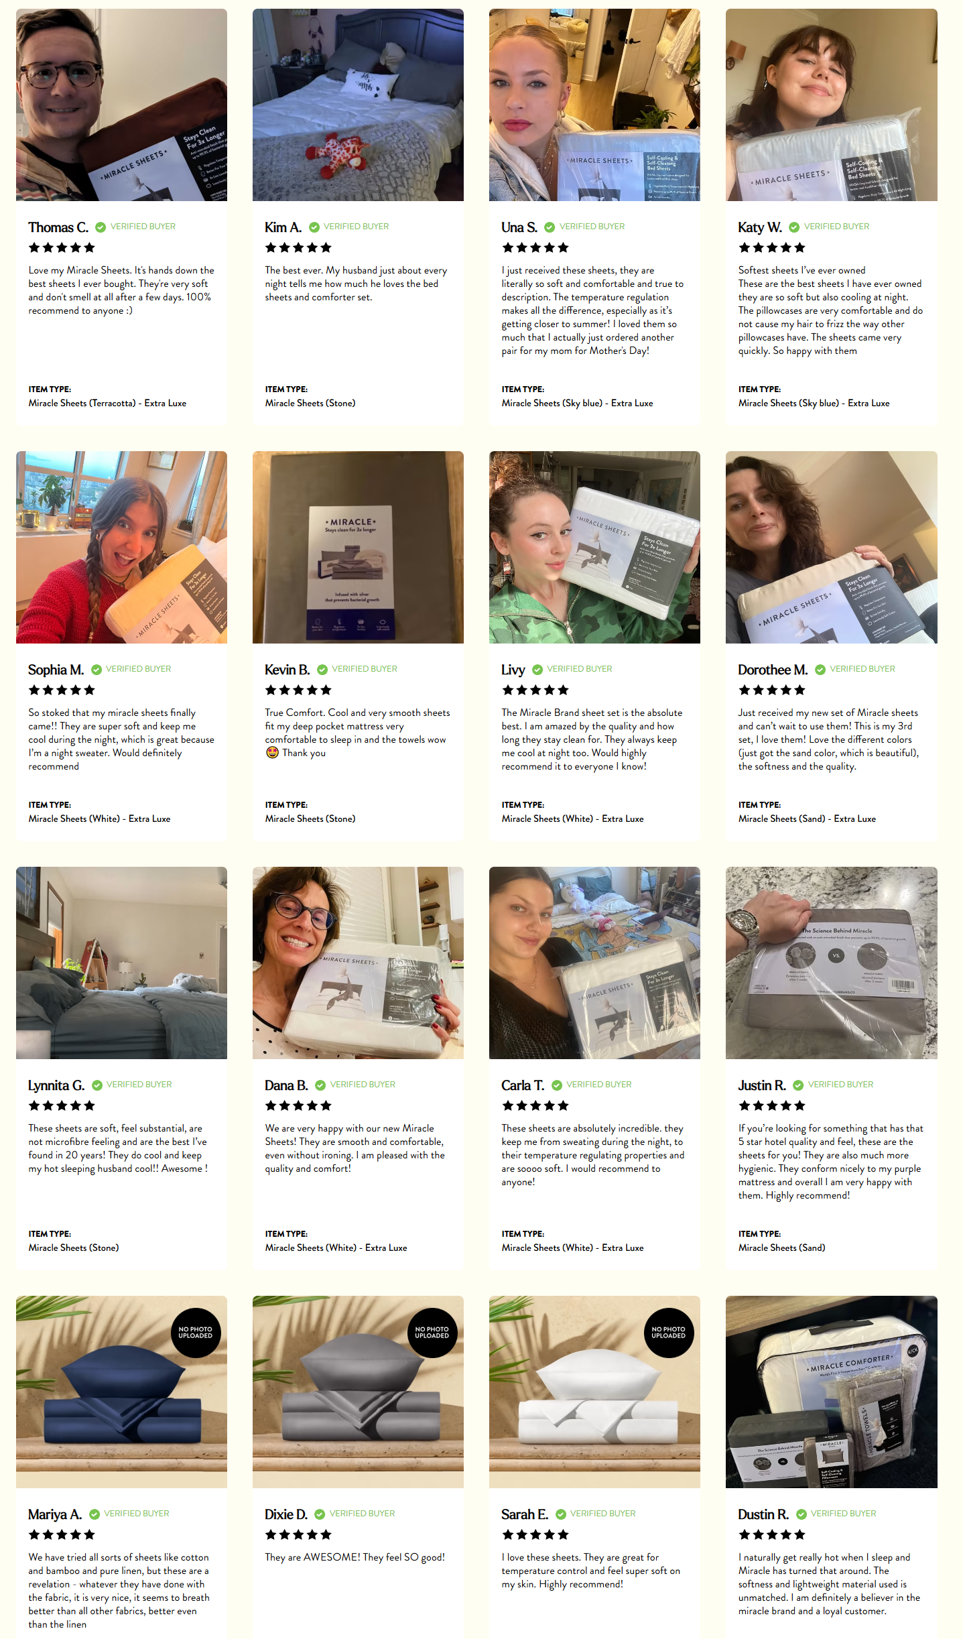This screenshot has height=1639, width=963.
Task: Click the verified buyer checkmark next to Katy W.
Action: click(794, 227)
